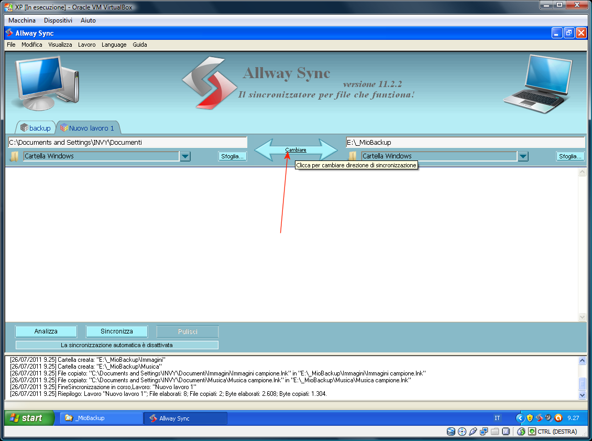Click the left source folder path field
Screen dimensions: 592x441
click(128, 143)
